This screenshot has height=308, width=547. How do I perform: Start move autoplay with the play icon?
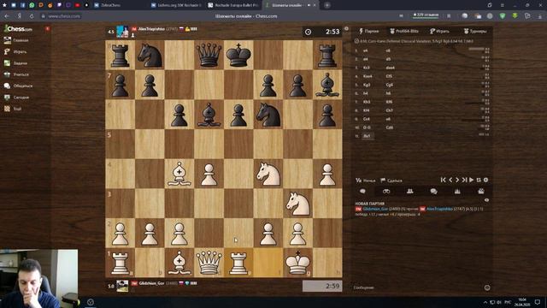pyautogui.click(x=471, y=180)
